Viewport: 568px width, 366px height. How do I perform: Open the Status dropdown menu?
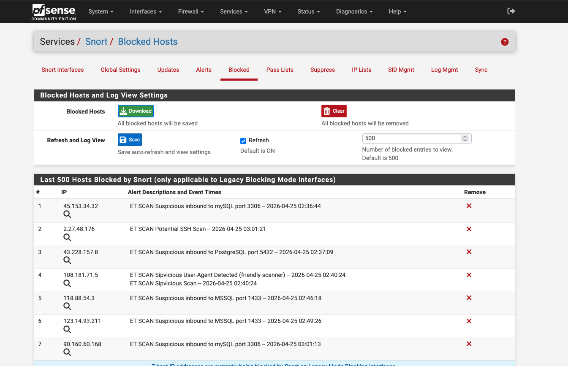[308, 11]
